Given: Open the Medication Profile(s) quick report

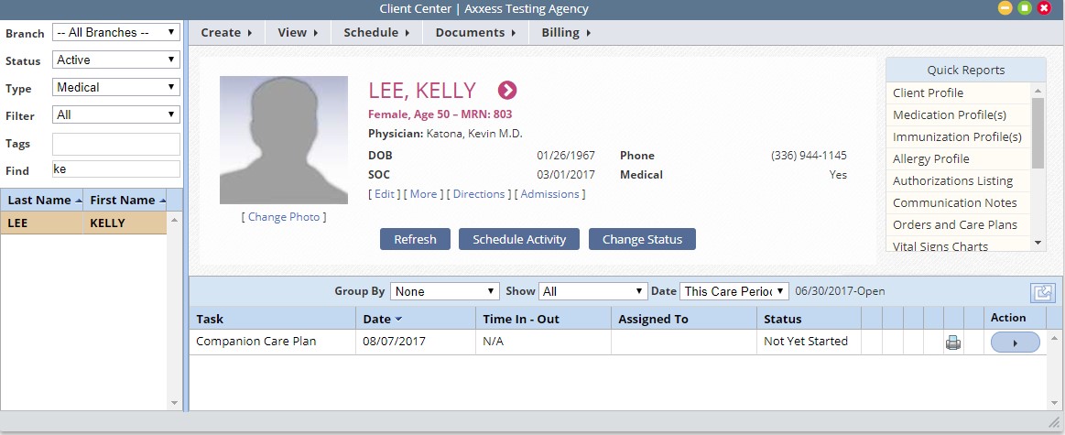Looking at the screenshot, I should click(950, 114).
